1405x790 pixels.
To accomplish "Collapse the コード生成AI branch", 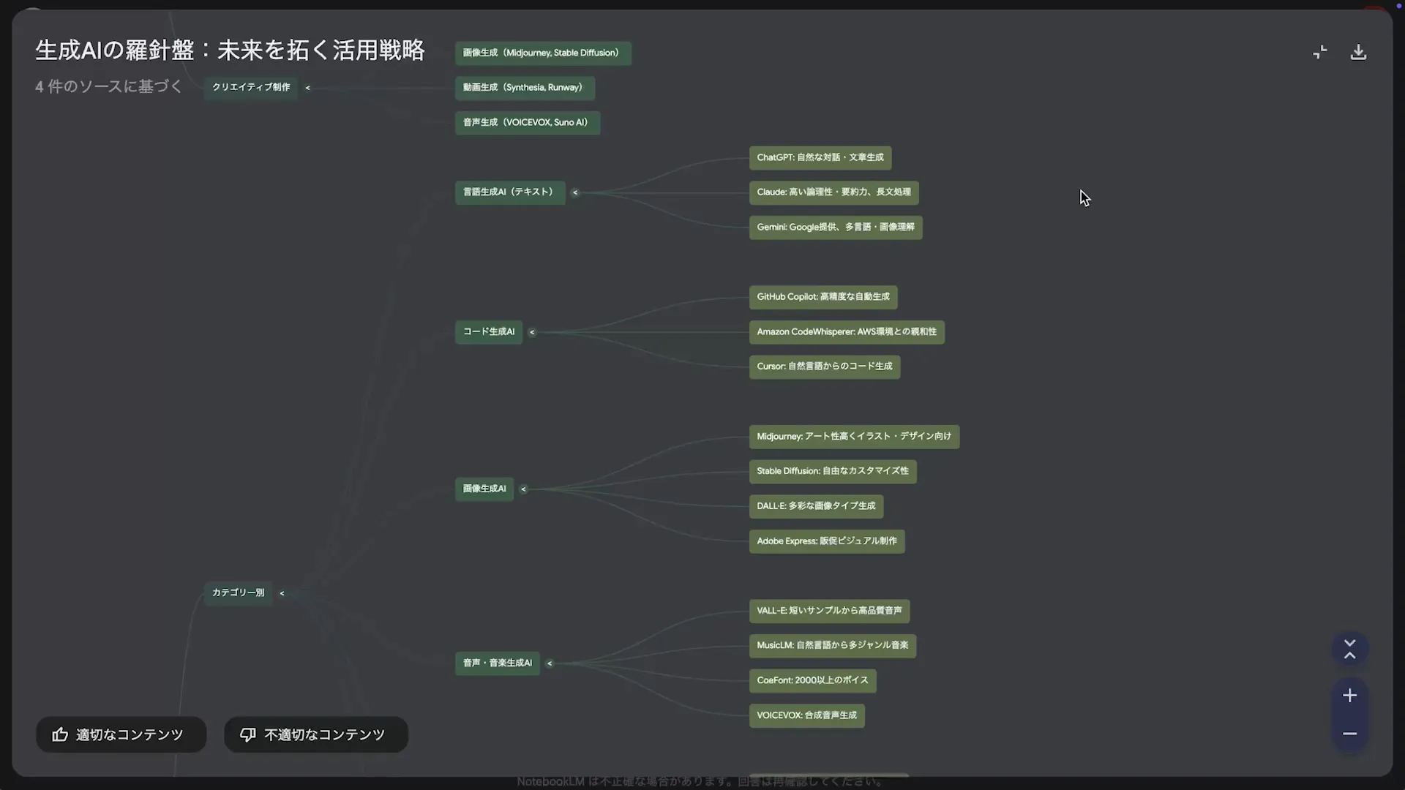I will 531,331.
